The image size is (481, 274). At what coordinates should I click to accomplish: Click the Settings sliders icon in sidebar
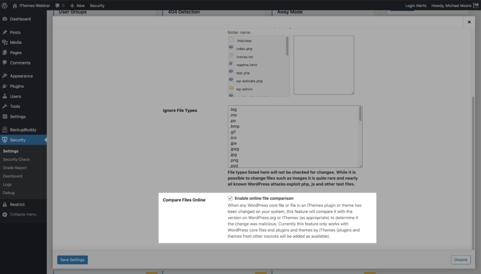click(5, 117)
